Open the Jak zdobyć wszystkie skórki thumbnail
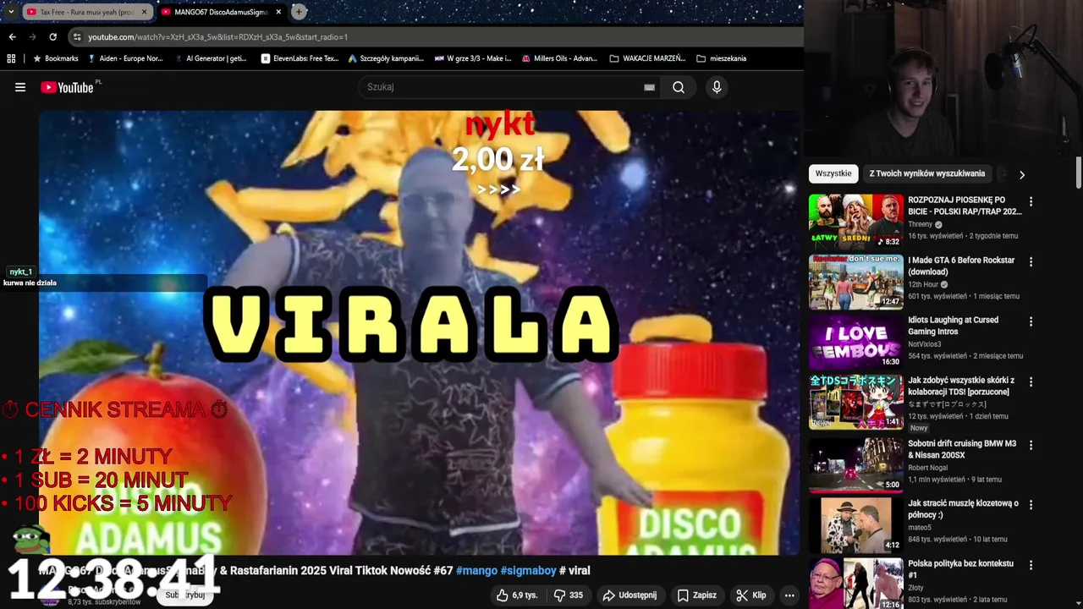 tap(856, 402)
